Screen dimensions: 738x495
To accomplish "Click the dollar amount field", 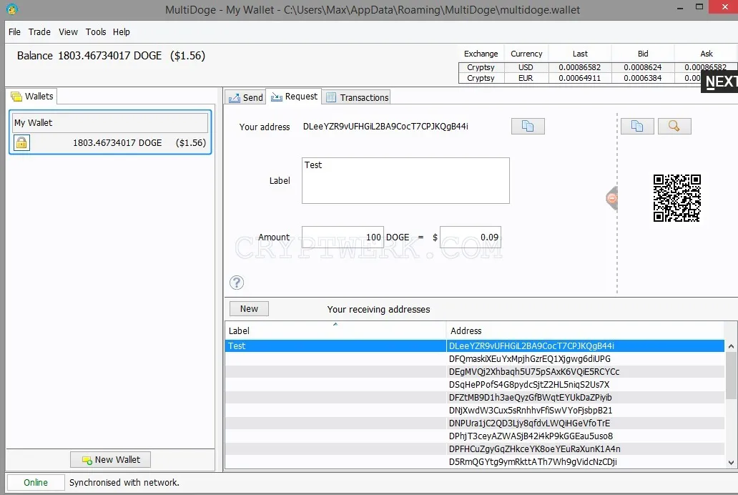I will 471,237.
